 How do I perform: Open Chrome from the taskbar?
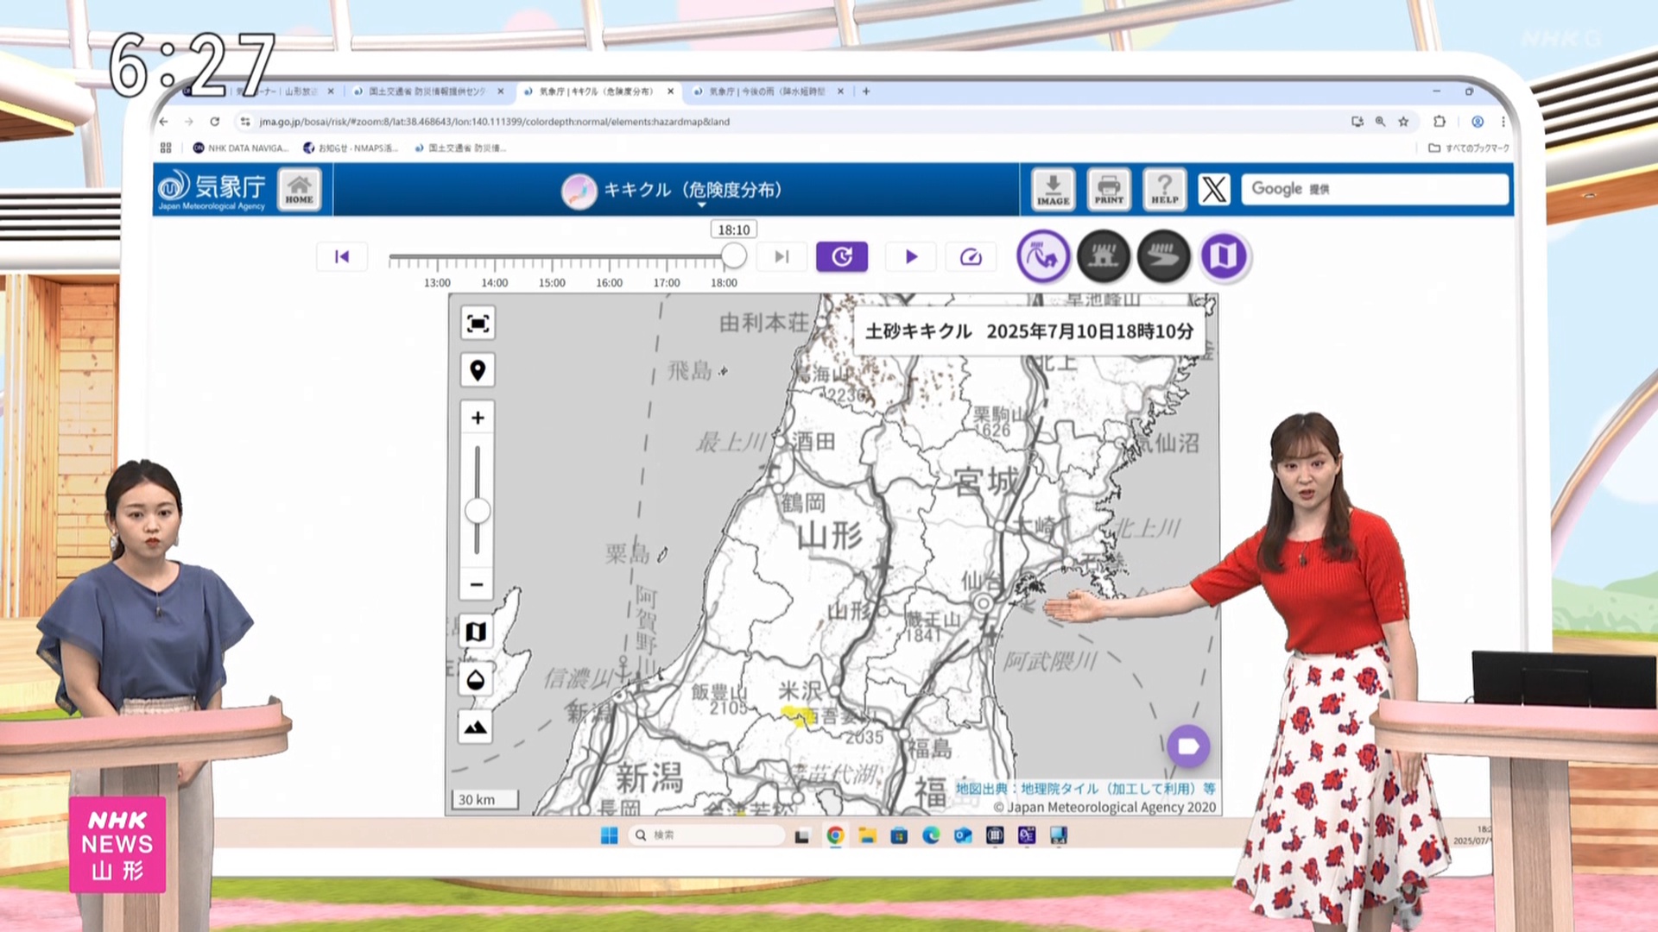(x=835, y=835)
